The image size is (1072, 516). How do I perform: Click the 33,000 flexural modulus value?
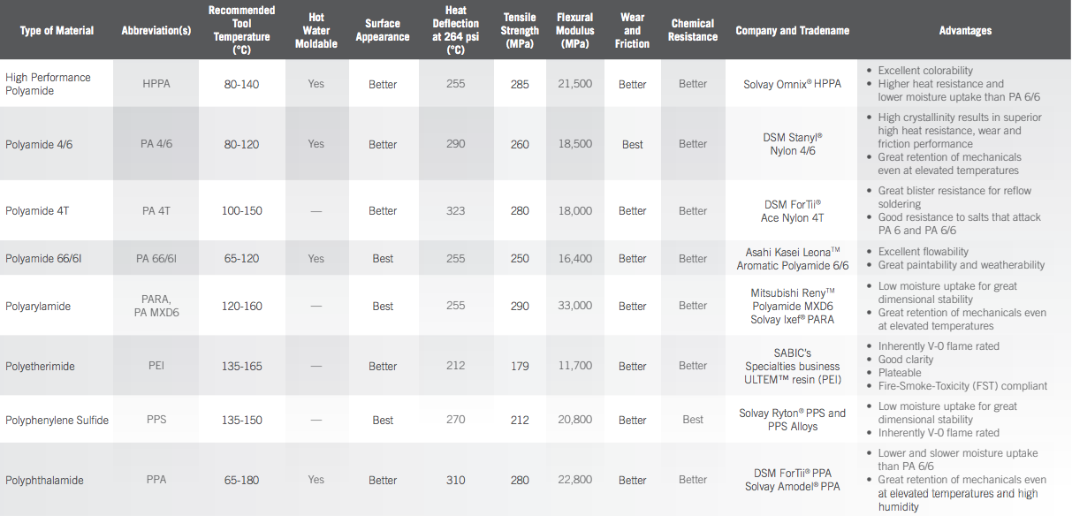tap(575, 306)
